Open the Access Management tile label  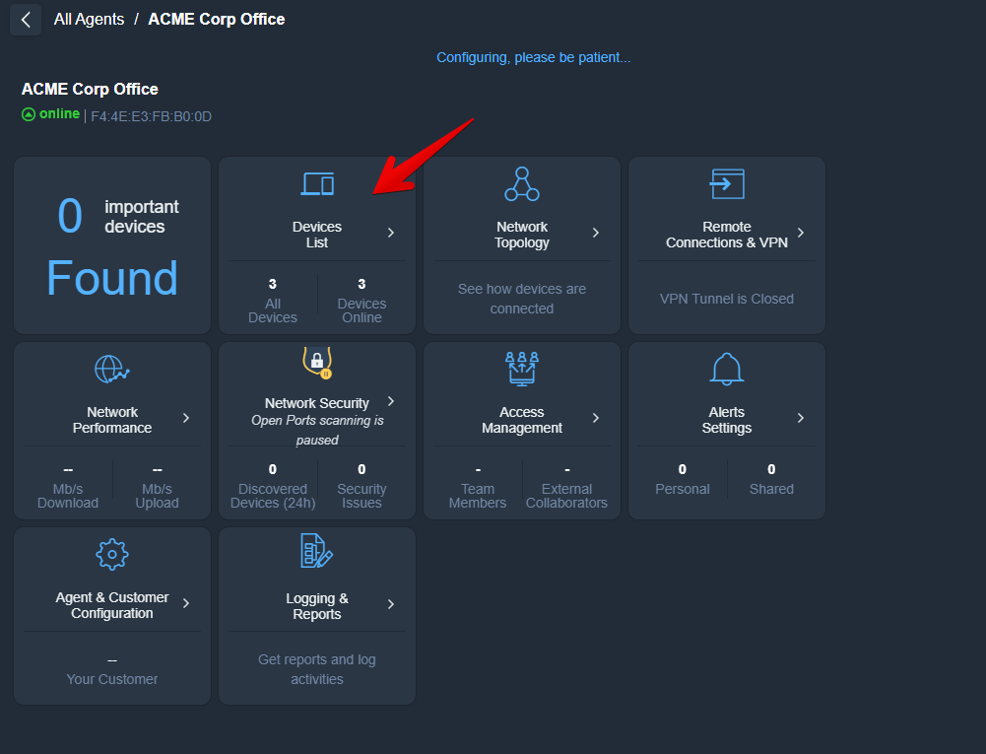pos(521,420)
